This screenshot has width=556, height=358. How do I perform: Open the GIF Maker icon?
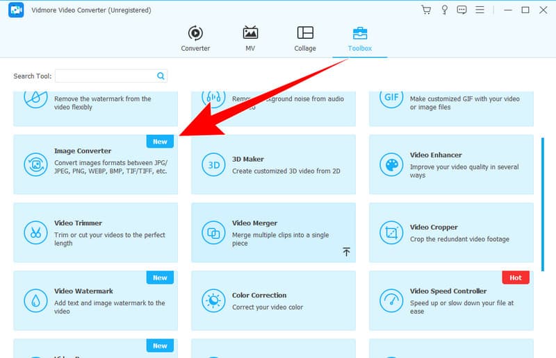tap(391, 97)
